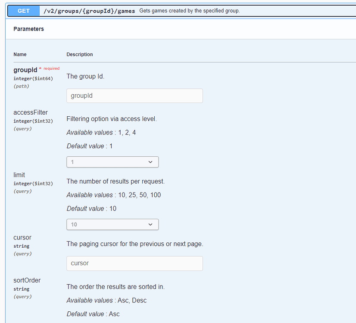356x323 pixels.
Task: Click the limit parameter name
Action: coord(19,175)
